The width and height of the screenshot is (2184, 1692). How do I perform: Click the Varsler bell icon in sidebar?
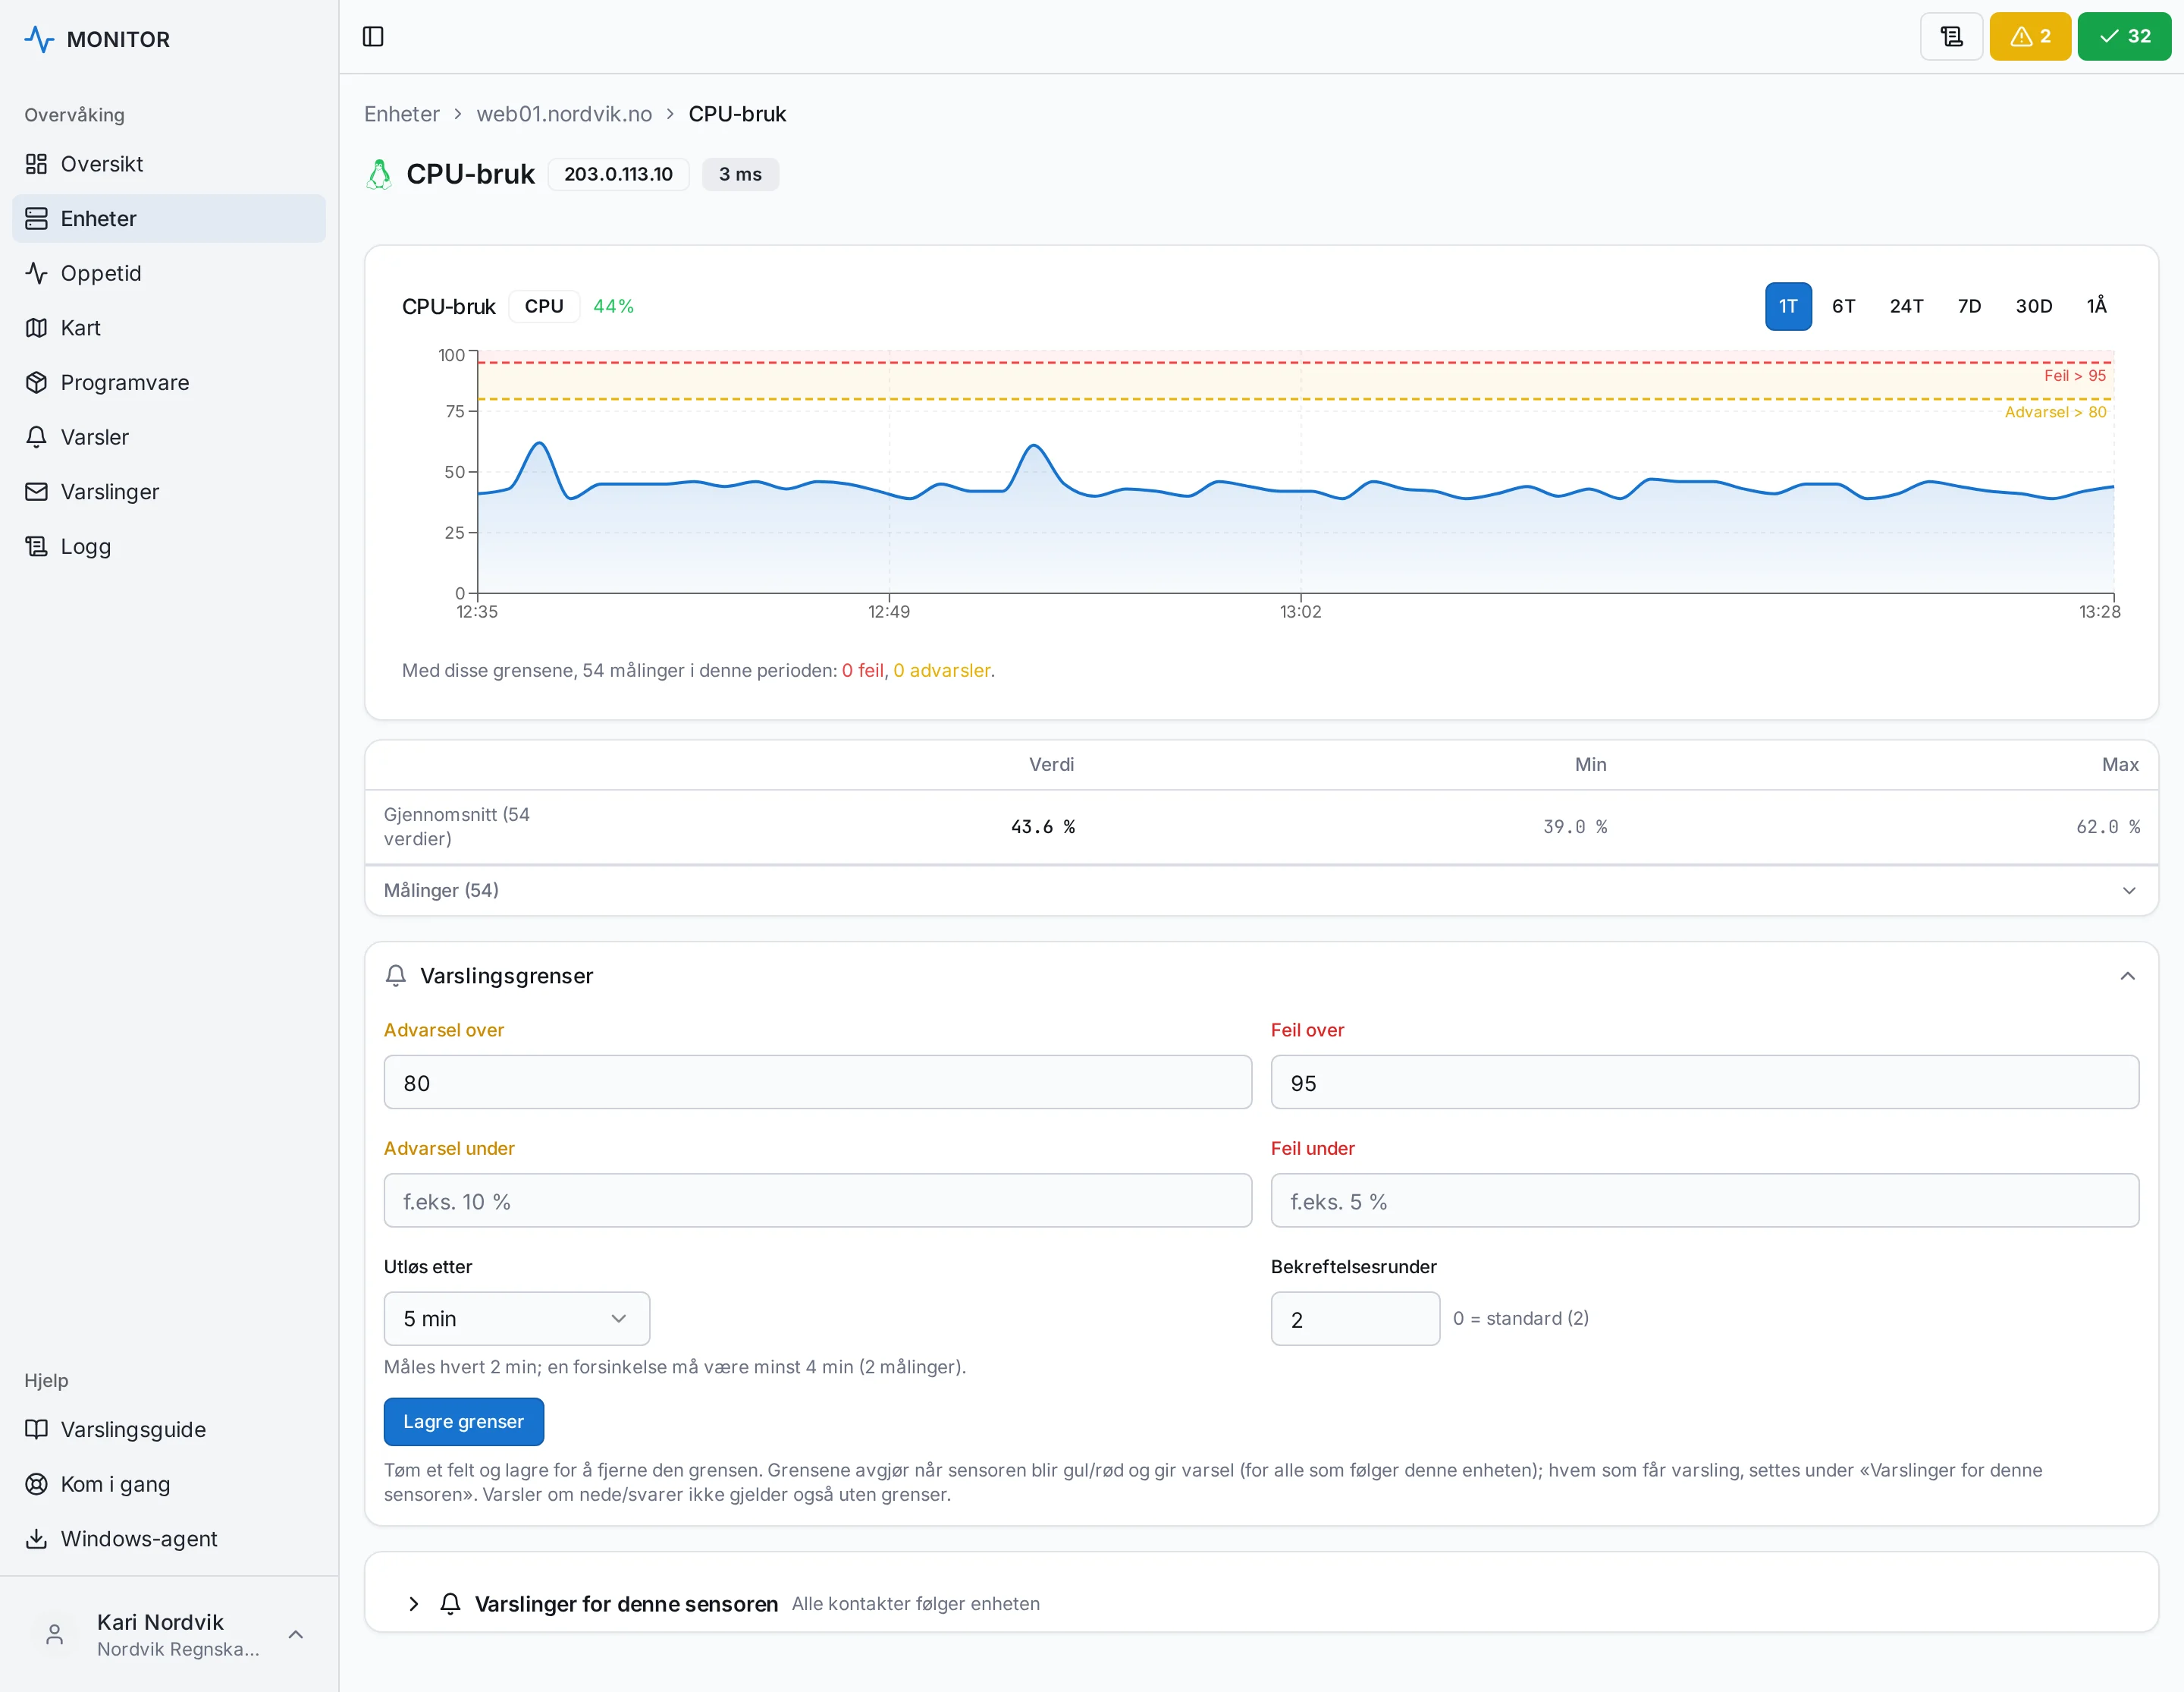(x=37, y=437)
